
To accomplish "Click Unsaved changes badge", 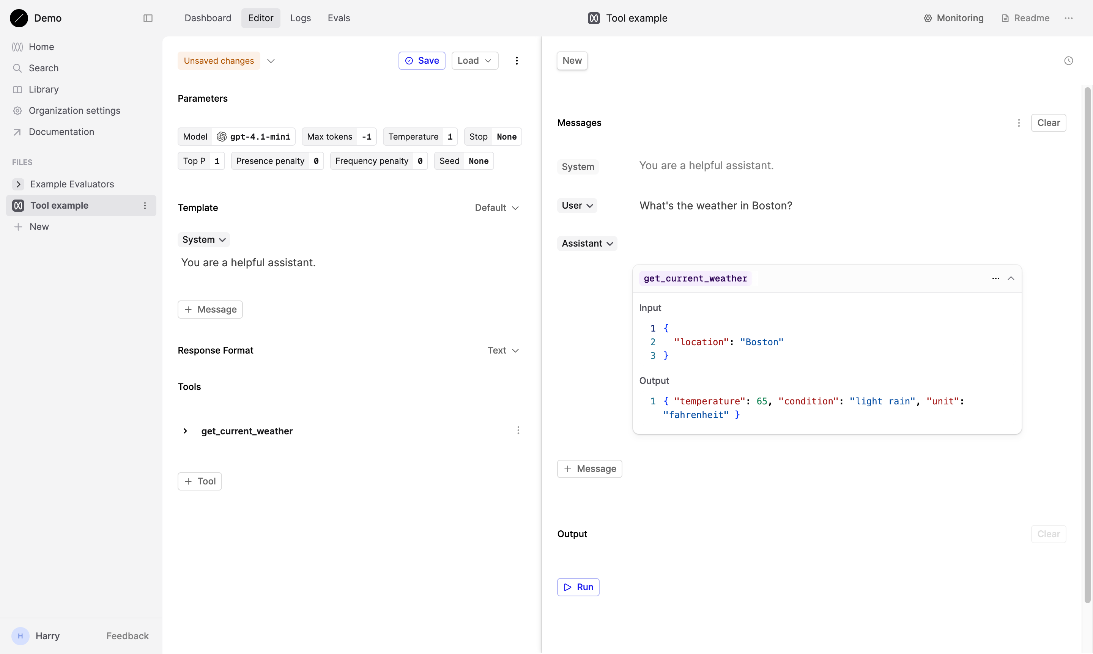I will click(x=219, y=61).
